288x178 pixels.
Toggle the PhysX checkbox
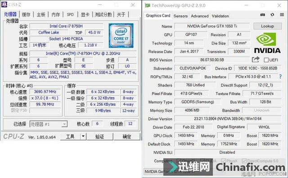click(x=224, y=161)
